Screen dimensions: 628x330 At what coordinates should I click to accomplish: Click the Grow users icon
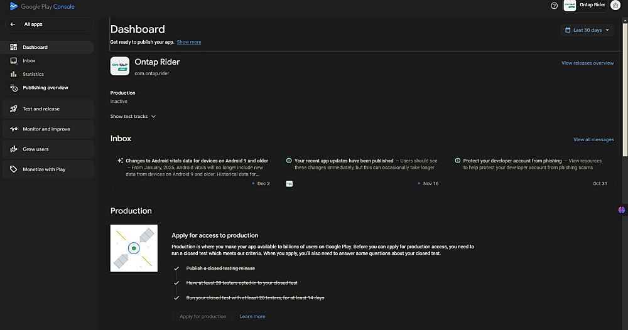coord(14,149)
